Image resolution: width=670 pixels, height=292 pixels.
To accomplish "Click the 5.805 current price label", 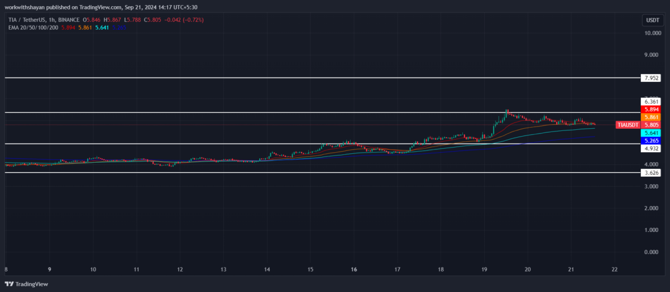I will point(651,125).
